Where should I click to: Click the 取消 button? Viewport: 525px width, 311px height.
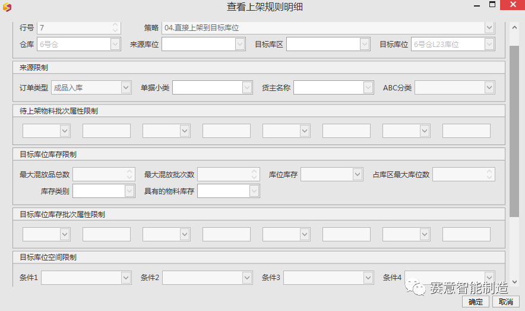[x=505, y=302]
